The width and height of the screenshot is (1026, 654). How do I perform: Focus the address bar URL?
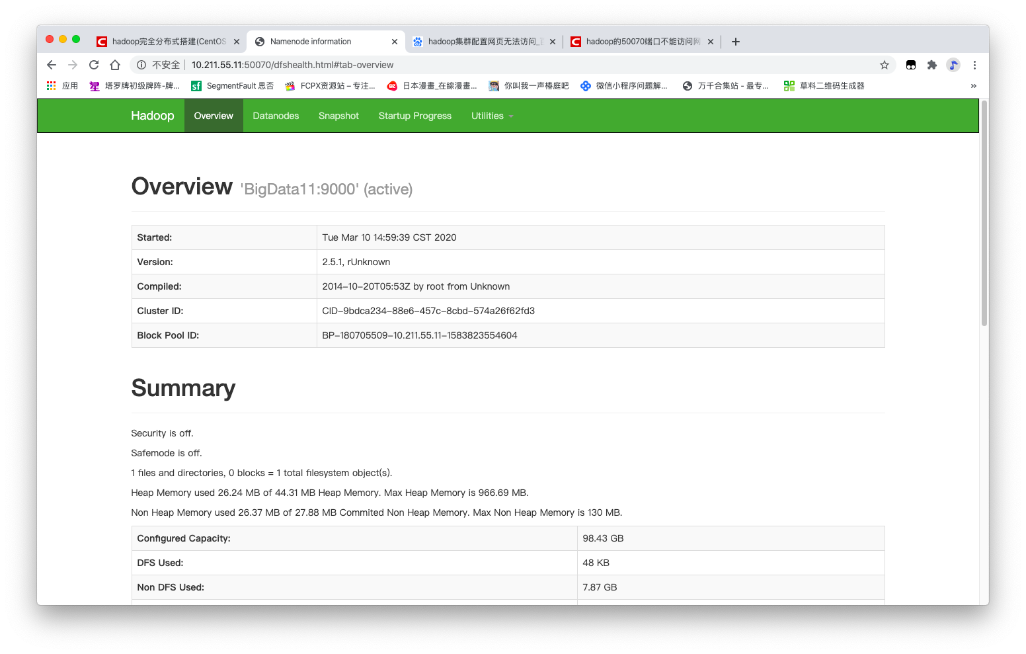[x=292, y=65]
